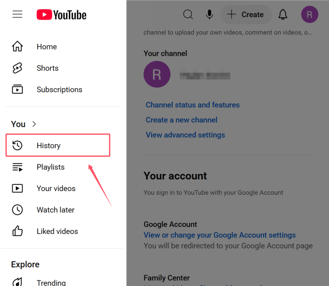Open the hamburger guide menu
The image size is (329, 286).
pos(18,14)
